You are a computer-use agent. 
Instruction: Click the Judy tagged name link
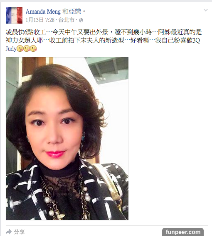click(x=11, y=49)
